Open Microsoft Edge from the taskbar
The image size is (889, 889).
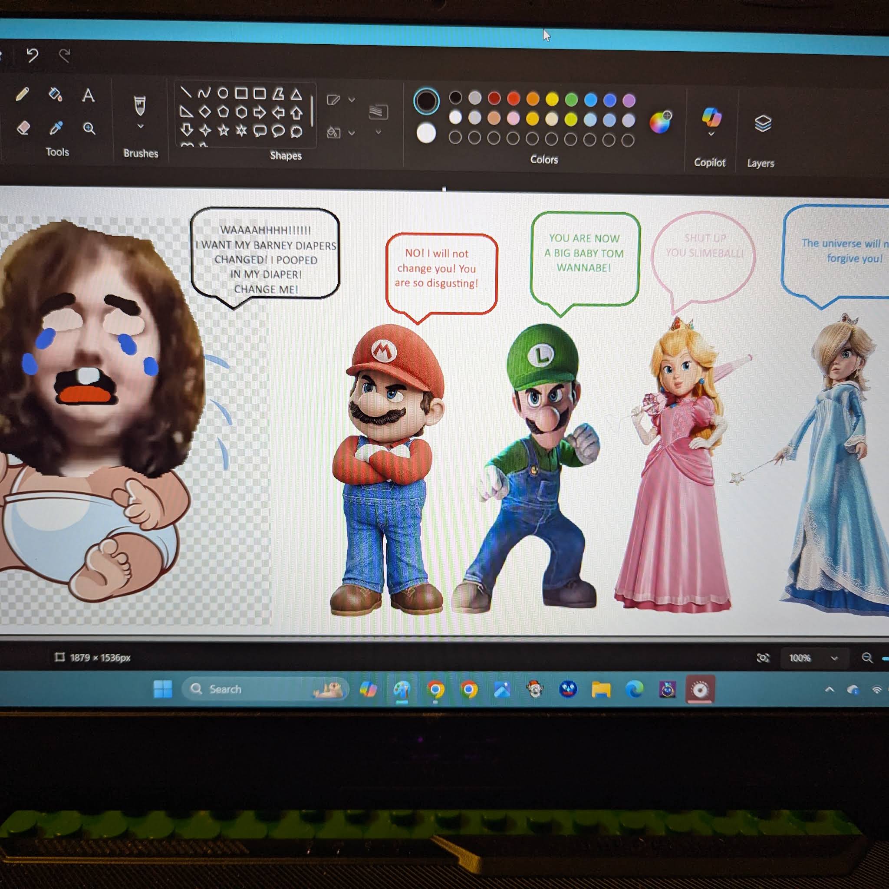[x=634, y=689]
